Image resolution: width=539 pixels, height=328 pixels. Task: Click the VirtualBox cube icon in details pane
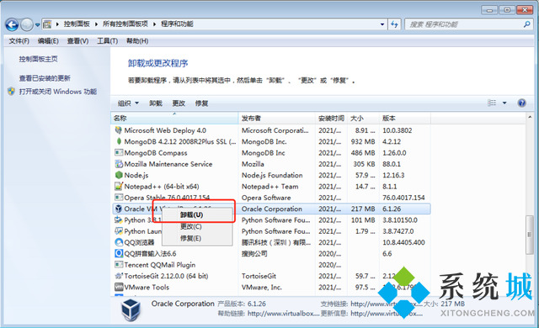[131, 309]
